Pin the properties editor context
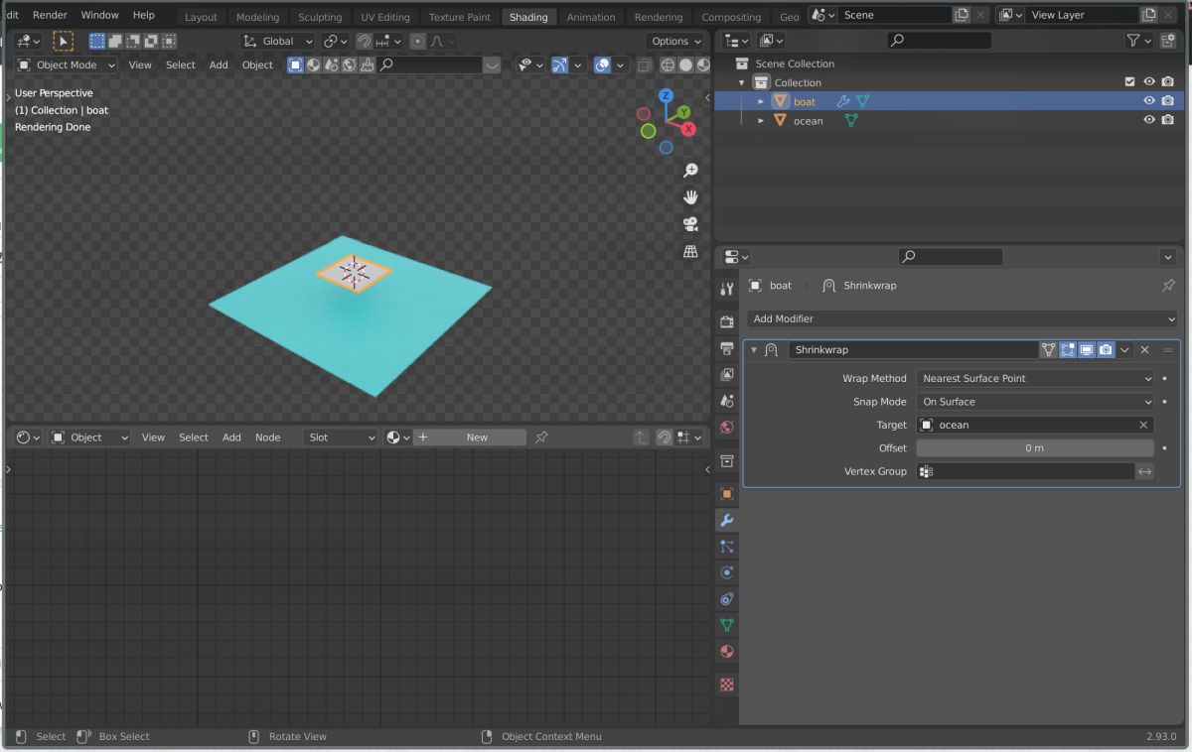1192x752 pixels. pos(1168,286)
